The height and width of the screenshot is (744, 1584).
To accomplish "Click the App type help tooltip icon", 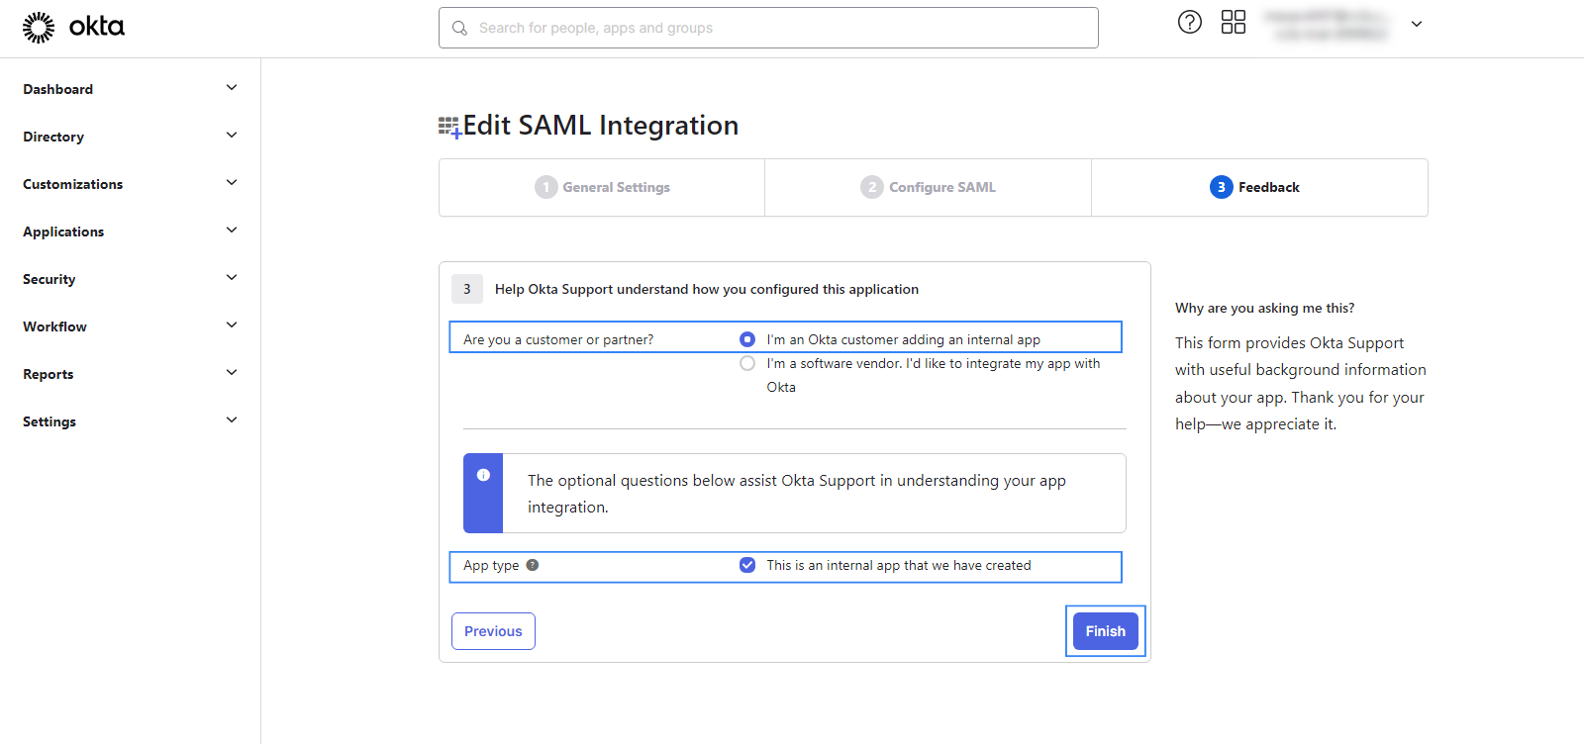I will click(533, 565).
